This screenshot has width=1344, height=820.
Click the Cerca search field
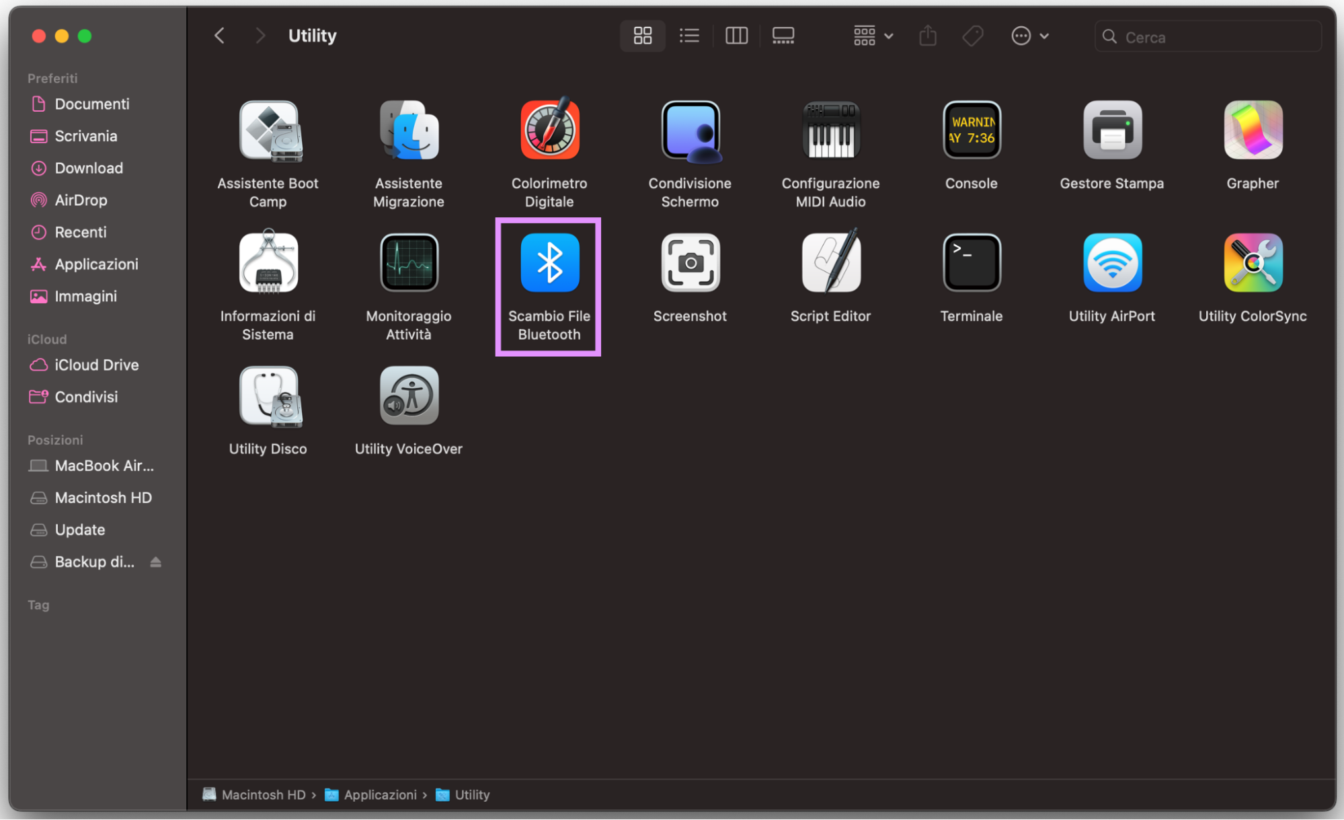[1207, 36]
